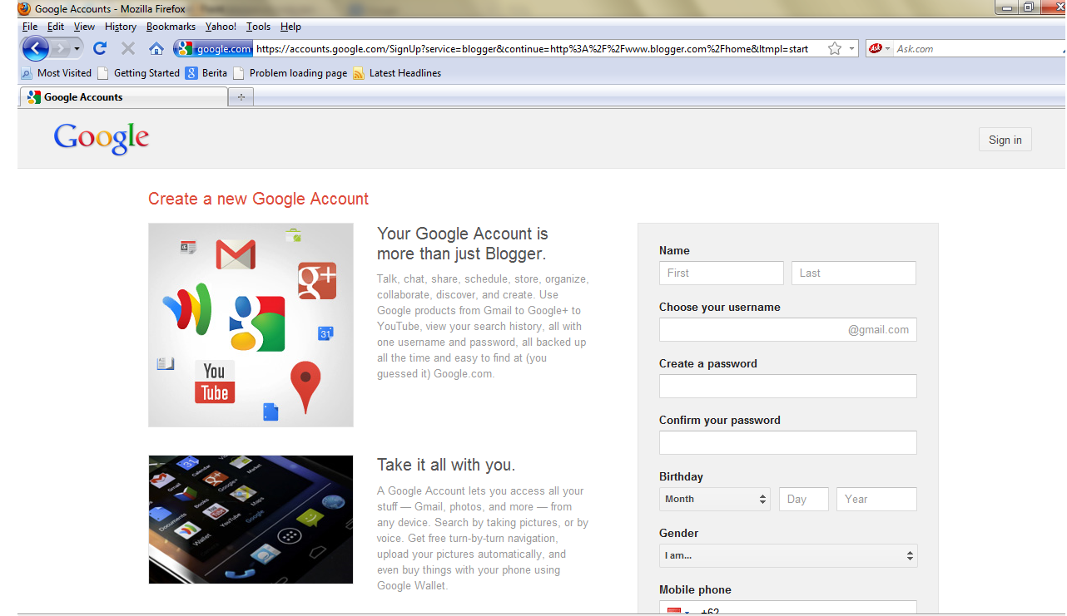The height and width of the screenshot is (616, 1067).
Task: Restore down the Firefox window
Action: (x=1030, y=7)
